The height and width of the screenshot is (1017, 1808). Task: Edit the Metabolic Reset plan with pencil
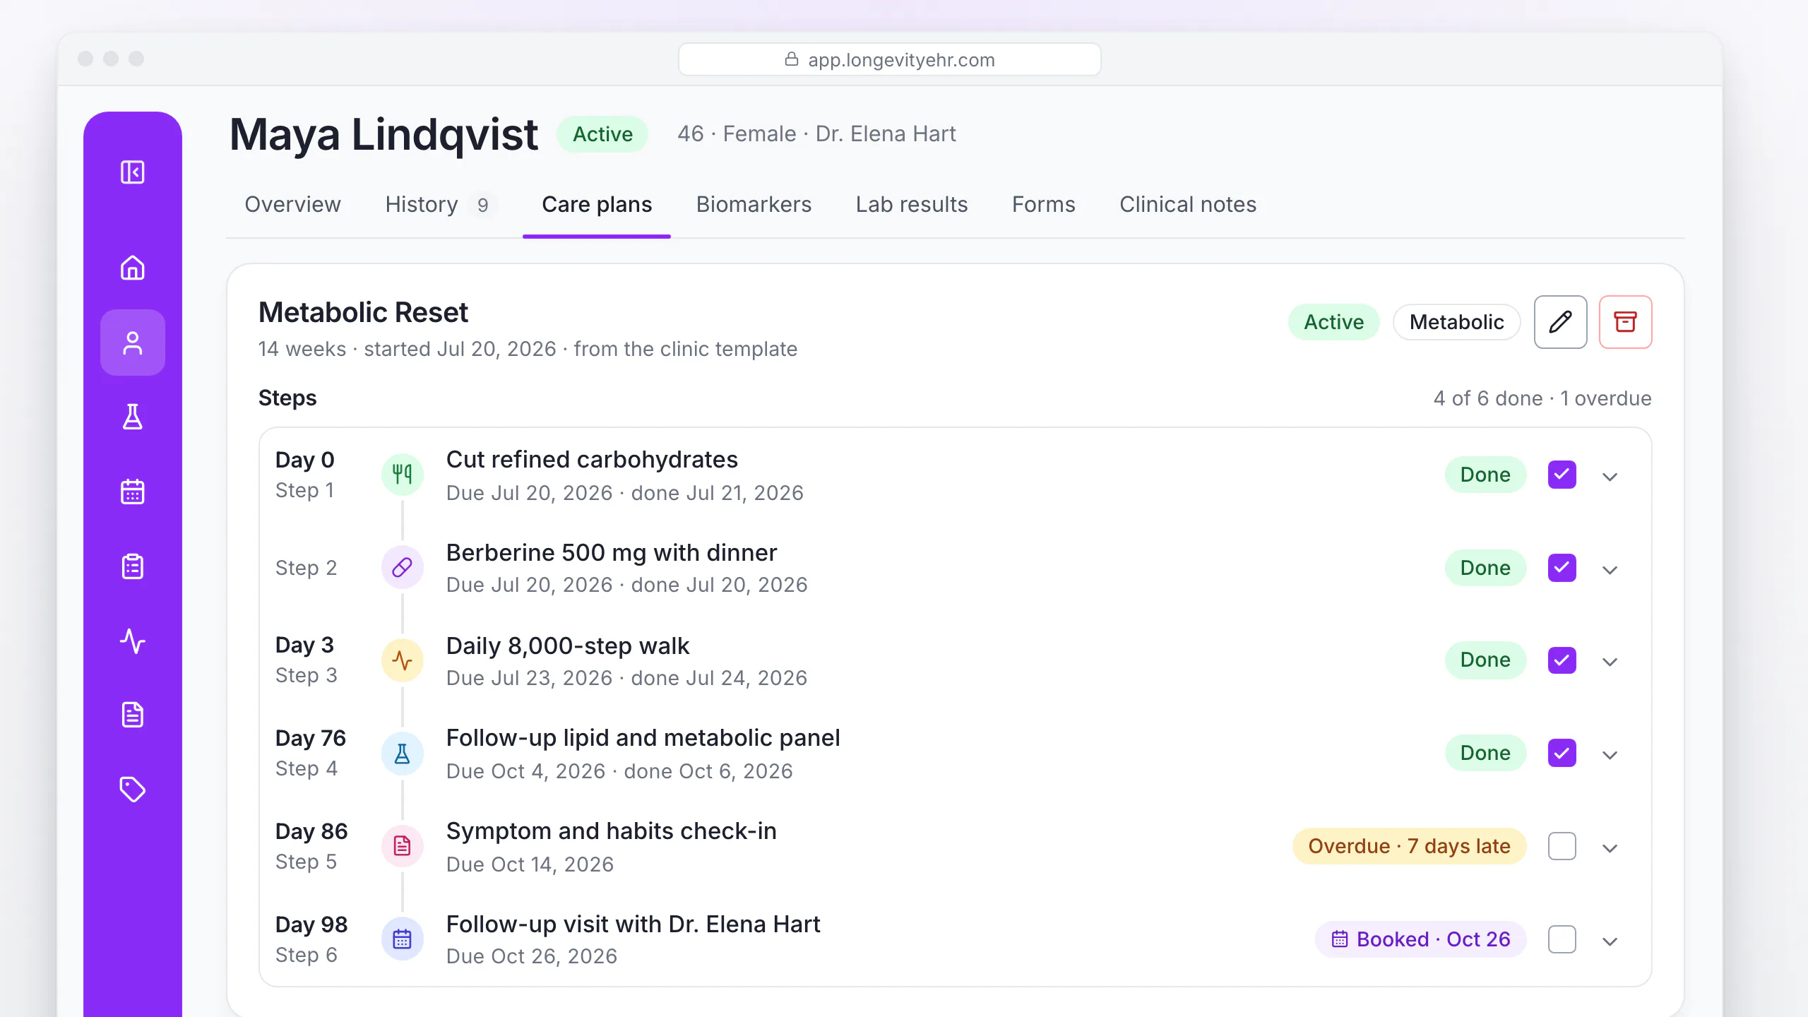coord(1560,322)
